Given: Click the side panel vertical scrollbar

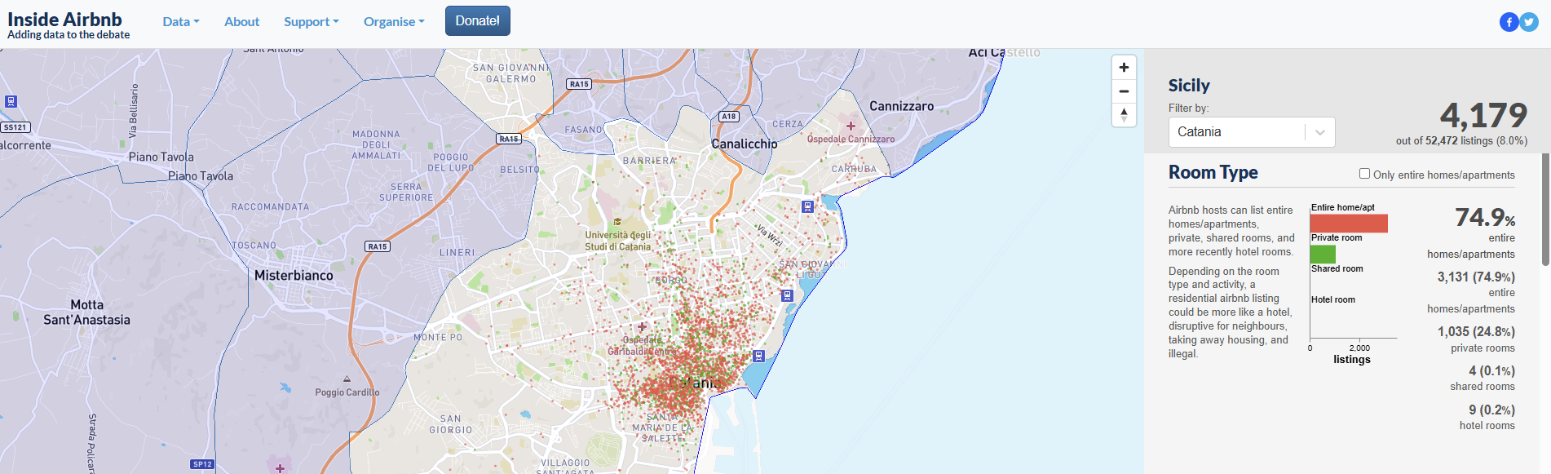Looking at the screenshot, I should click(1545, 210).
